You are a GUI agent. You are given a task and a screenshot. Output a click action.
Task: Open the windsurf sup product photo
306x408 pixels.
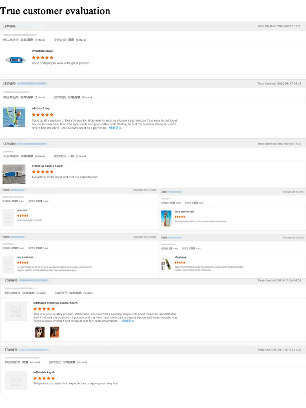coord(14,117)
